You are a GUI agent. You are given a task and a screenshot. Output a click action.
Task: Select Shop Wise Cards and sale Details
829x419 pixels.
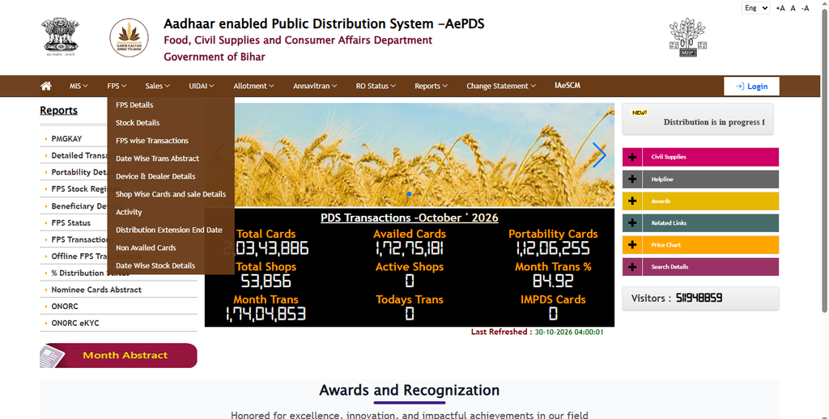171,194
